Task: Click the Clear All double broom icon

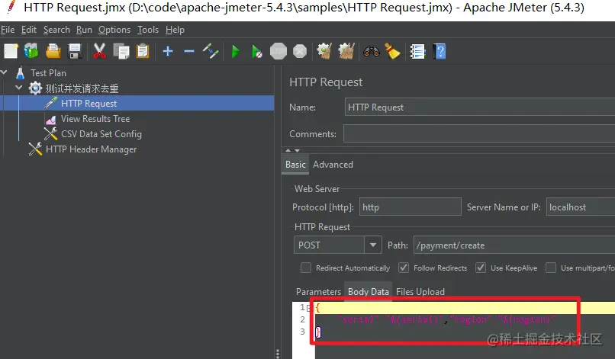Action: (x=346, y=51)
